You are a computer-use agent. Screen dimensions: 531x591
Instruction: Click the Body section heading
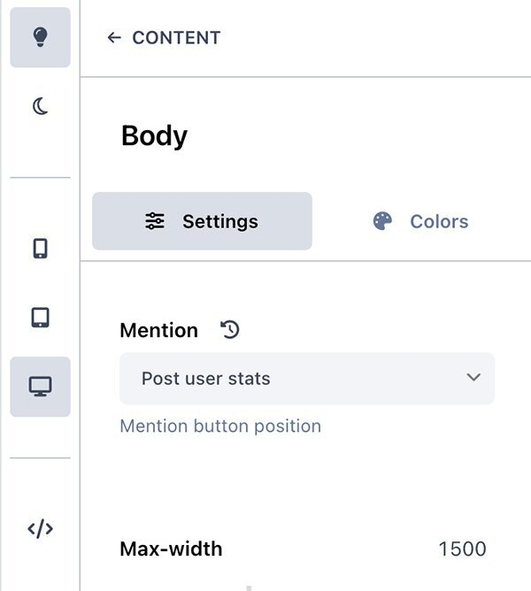tap(154, 136)
